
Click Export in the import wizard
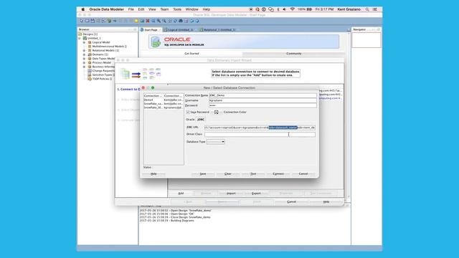(256, 193)
